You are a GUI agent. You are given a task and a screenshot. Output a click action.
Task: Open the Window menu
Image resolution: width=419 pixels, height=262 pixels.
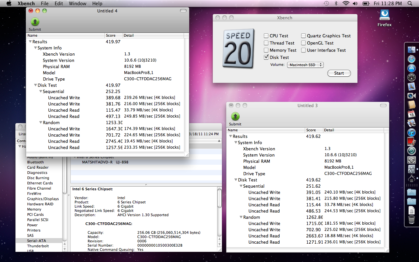click(x=78, y=3)
